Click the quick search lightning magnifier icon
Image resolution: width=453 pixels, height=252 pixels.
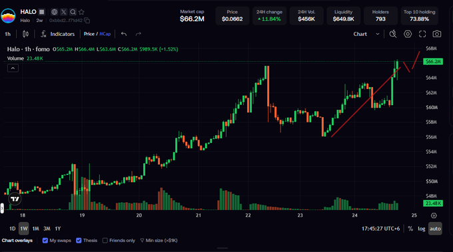pyautogui.click(x=392, y=34)
